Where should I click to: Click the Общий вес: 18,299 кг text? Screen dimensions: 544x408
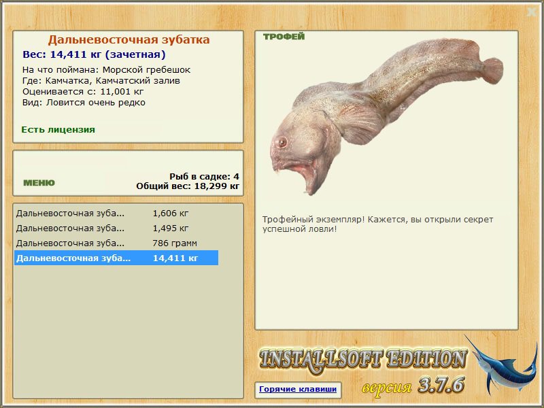point(188,186)
